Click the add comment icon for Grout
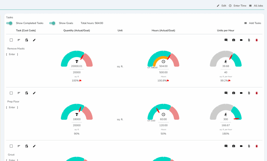This screenshot has width=267, height=161. coord(226,146)
